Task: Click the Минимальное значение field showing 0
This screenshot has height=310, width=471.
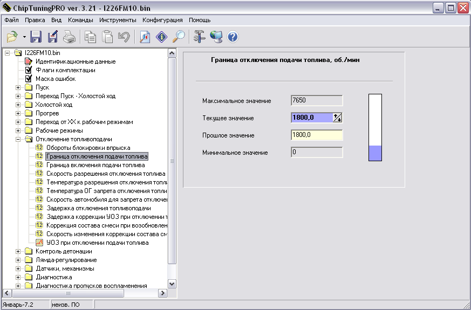Action: pos(317,152)
